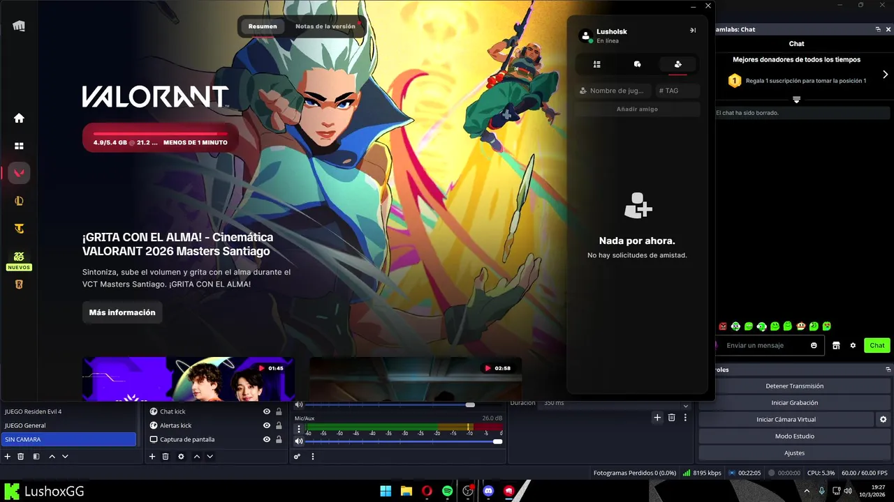Switch to the Resumen tab
The width and height of the screenshot is (894, 502).
[263, 26]
